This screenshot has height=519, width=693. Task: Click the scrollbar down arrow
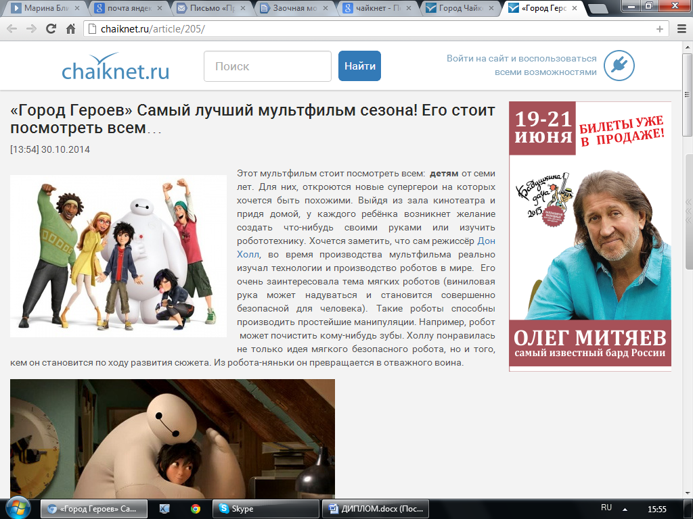pyautogui.click(x=688, y=493)
